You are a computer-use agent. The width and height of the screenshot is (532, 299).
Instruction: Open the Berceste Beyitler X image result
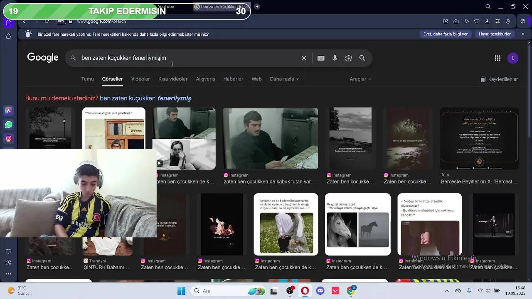pos(479,138)
